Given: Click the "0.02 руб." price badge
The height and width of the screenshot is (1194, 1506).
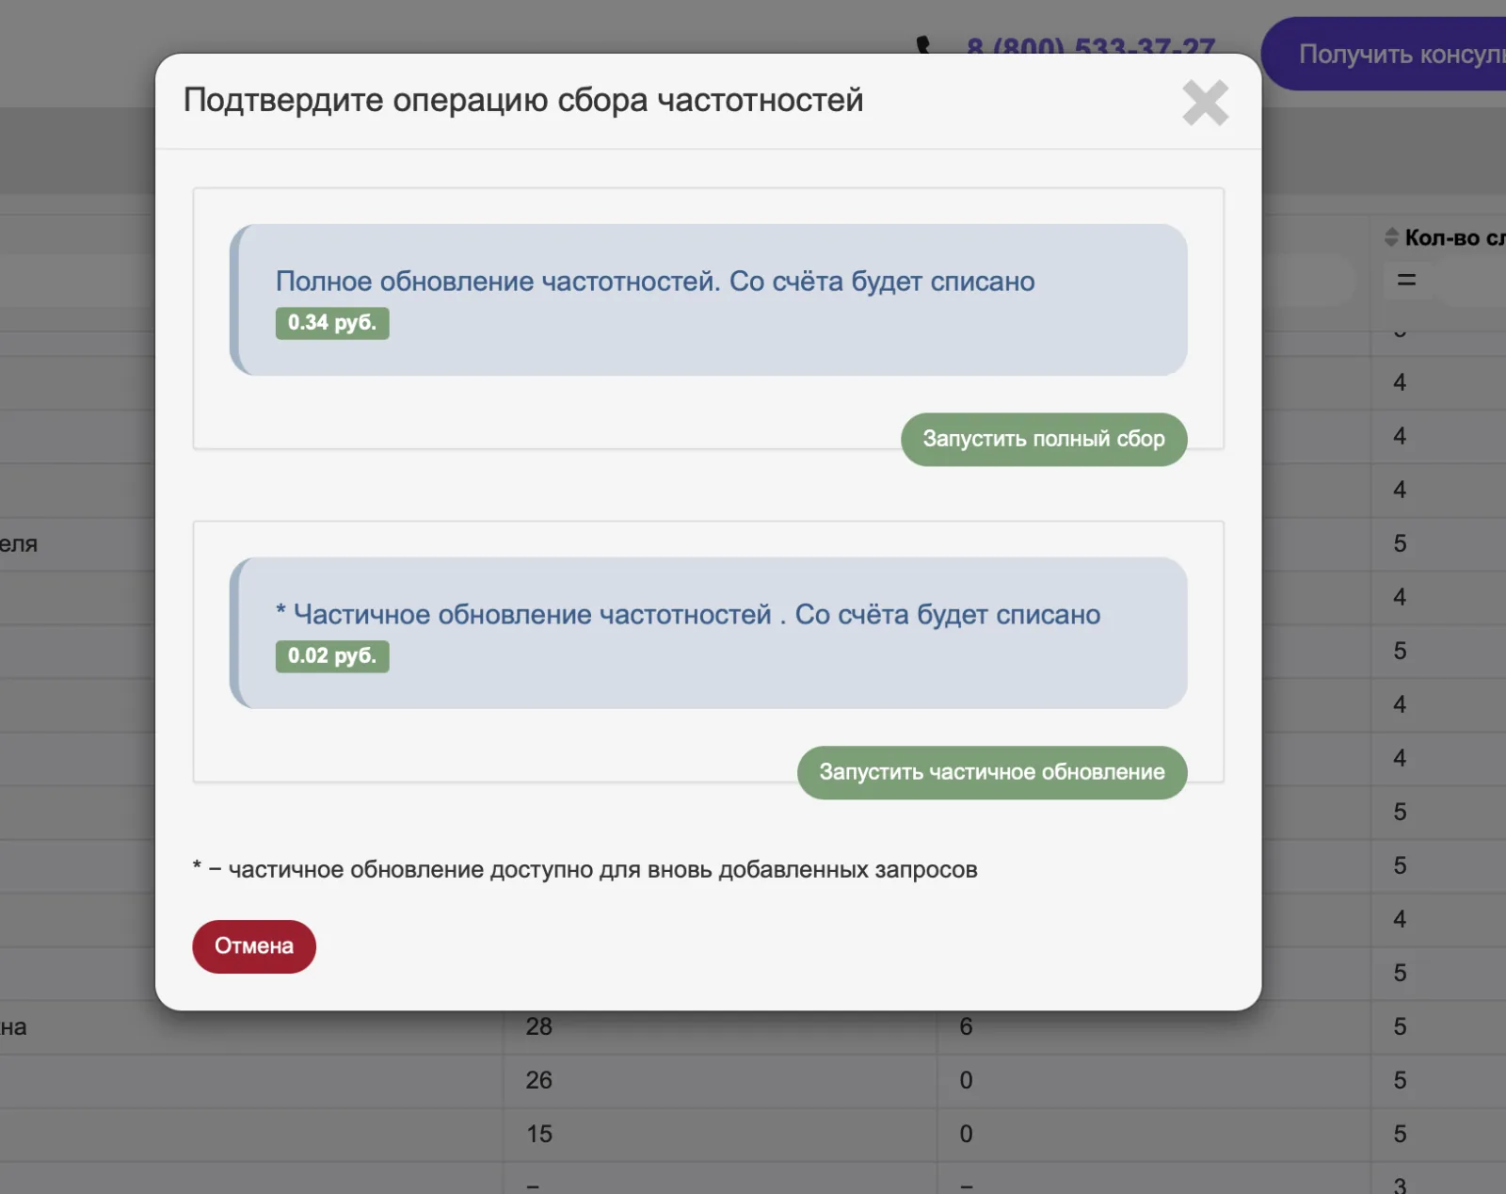Looking at the screenshot, I should pyautogui.click(x=332, y=656).
